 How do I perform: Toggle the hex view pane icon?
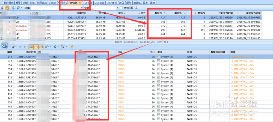(x=41, y=47)
